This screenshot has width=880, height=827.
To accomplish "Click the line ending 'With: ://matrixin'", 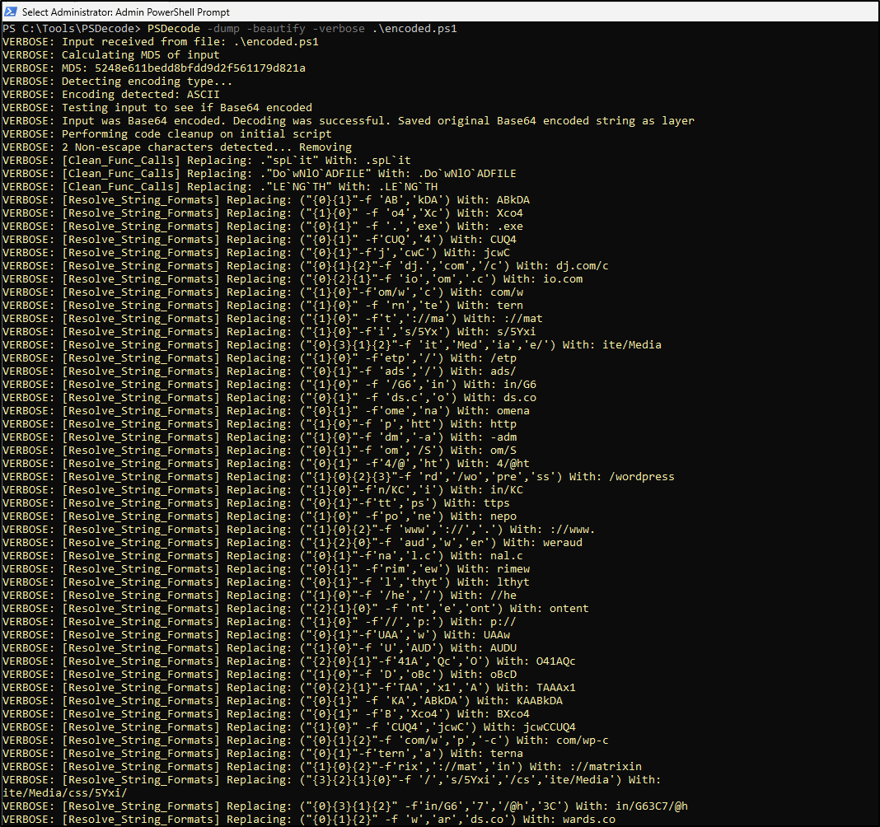I will click(322, 767).
